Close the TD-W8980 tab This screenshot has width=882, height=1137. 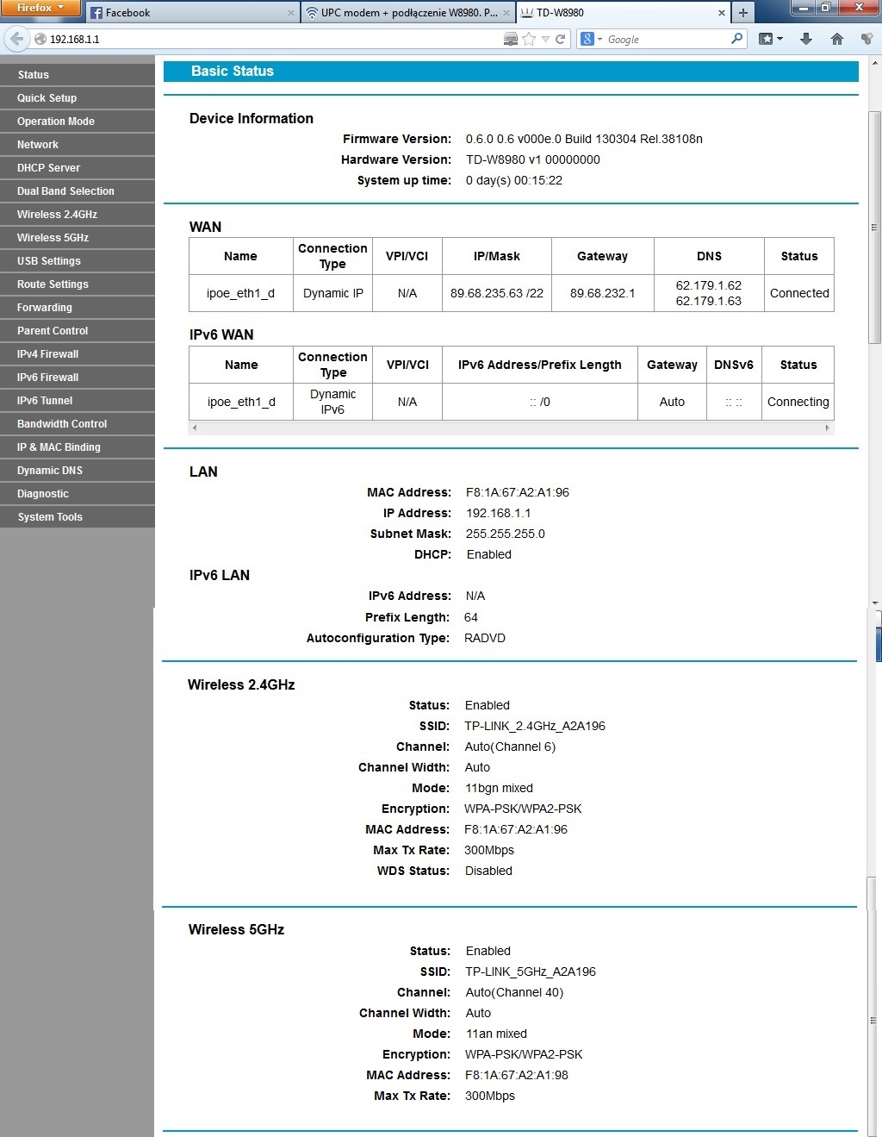tap(722, 13)
